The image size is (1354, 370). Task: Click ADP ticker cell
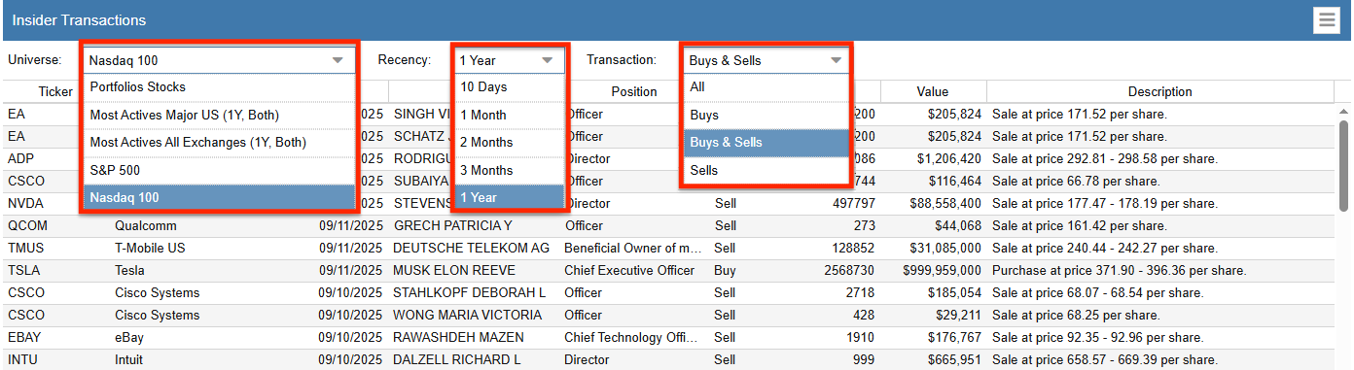click(x=21, y=158)
